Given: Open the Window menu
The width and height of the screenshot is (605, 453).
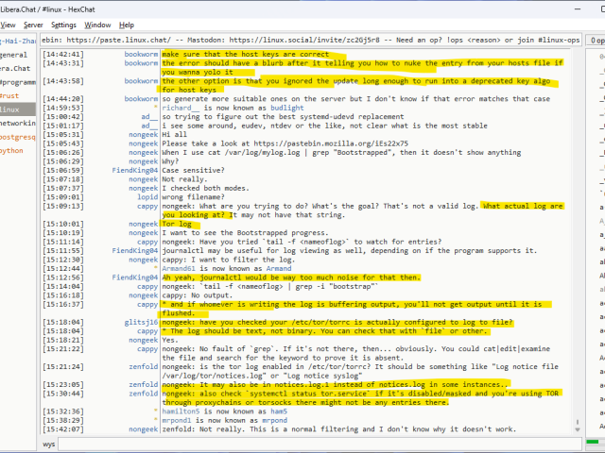Looking at the screenshot, I should tap(96, 25).
